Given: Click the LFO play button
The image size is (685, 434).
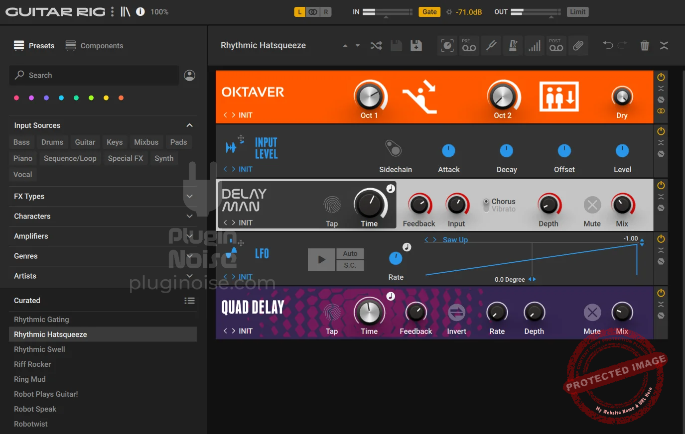Looking at the screenshot, I should click(x=322, y=259).
